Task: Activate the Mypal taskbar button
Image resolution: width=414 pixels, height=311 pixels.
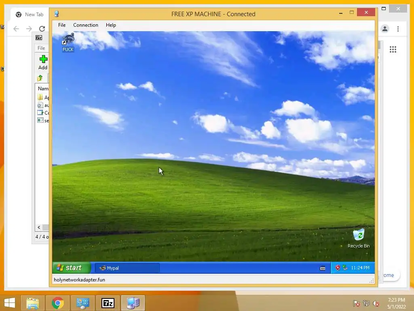Action: (x=127, y=268)
